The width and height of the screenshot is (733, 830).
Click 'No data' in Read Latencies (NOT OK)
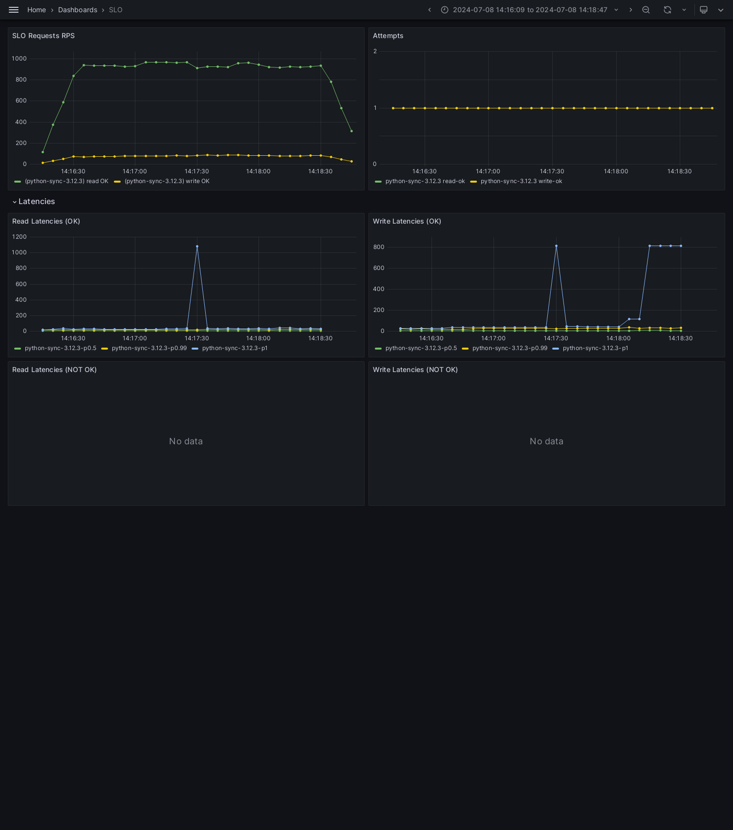point(186,441)
